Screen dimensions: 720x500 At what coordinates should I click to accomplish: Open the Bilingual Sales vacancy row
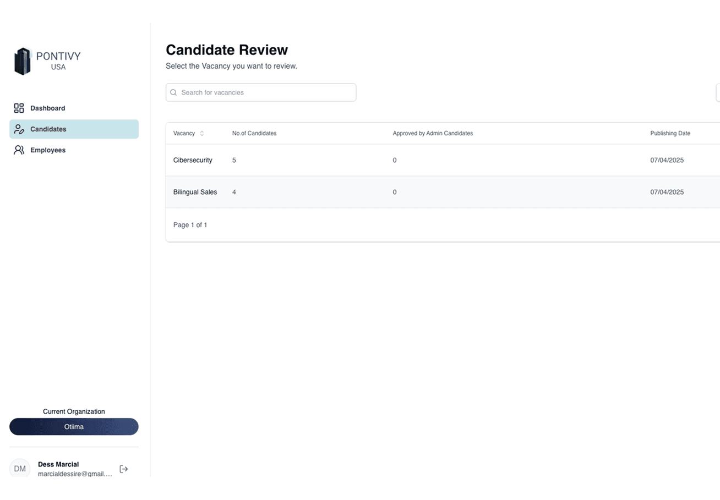click(195, 192)
